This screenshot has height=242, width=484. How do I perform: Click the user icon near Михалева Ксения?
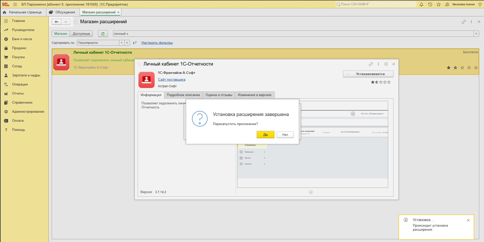tap(447, 4)
